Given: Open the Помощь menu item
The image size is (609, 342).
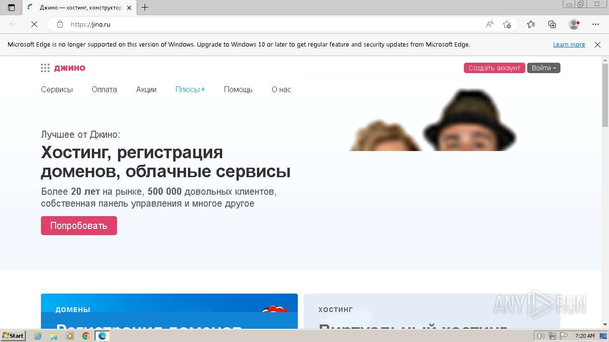Looking at the screenshot, I should pyautogui.click(x=238, y=89).
